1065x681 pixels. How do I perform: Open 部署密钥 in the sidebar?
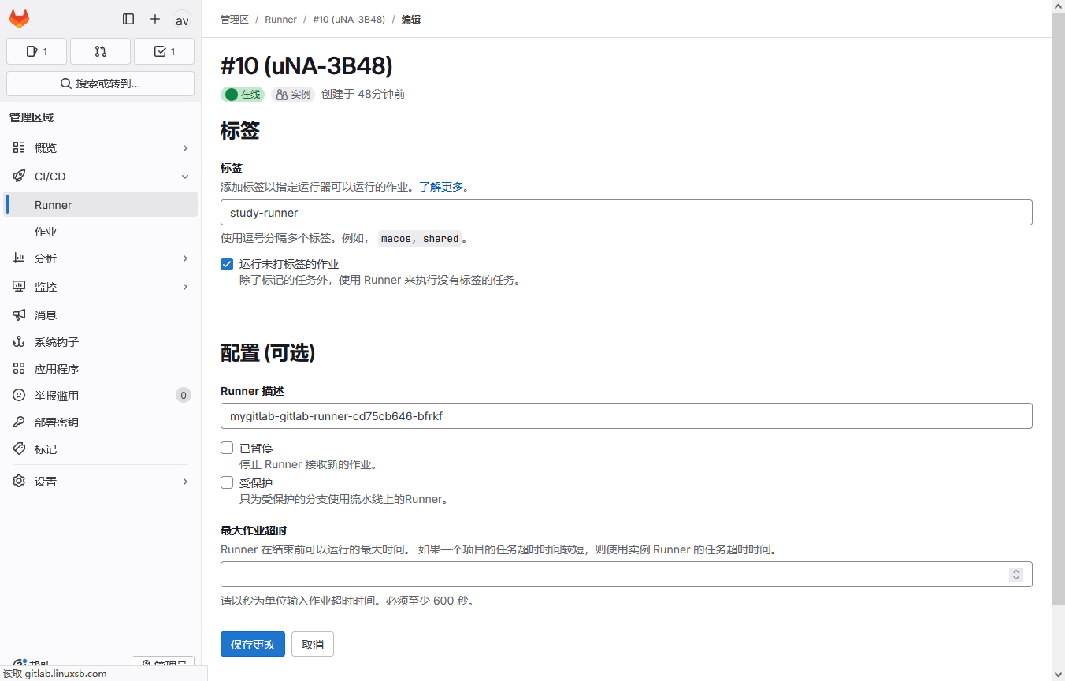(x=56, y=422)
